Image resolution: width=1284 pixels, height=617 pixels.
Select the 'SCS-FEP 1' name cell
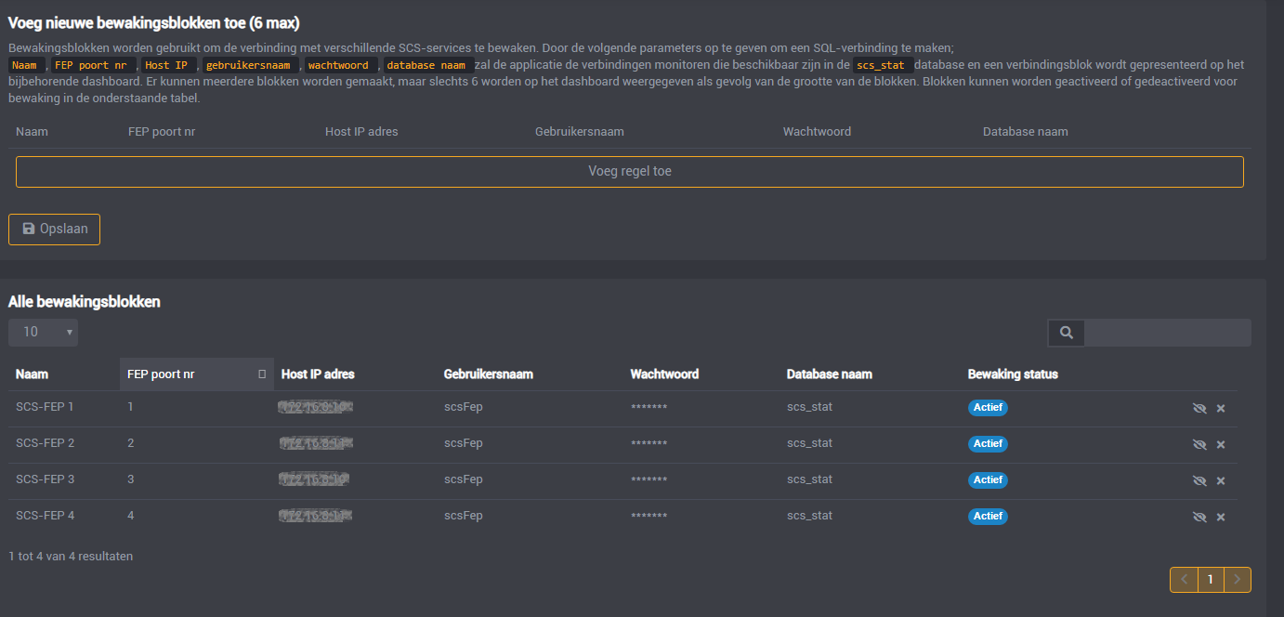pos(45,407)
